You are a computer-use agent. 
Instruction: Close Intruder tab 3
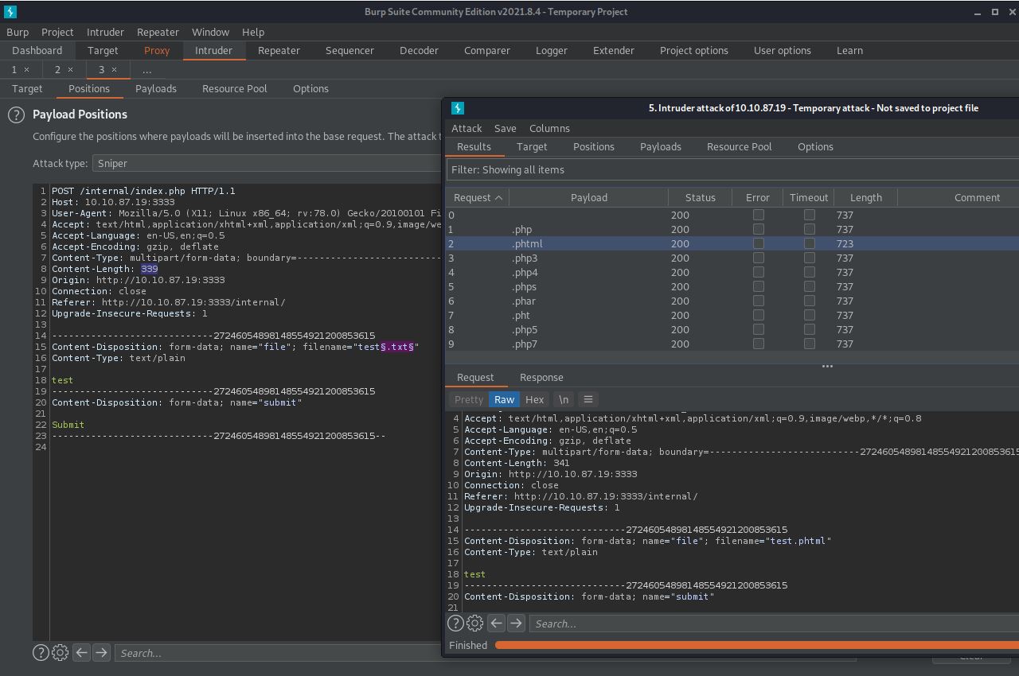[x=114, y=70]
